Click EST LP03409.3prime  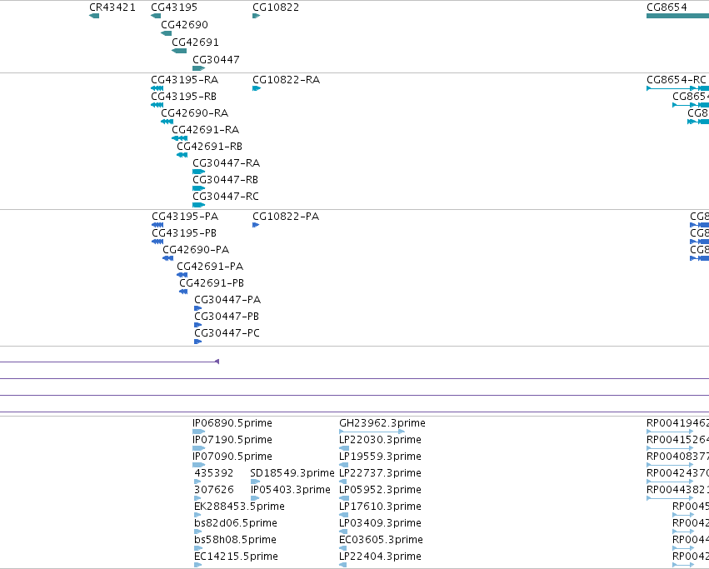click(x=343, y=532)
